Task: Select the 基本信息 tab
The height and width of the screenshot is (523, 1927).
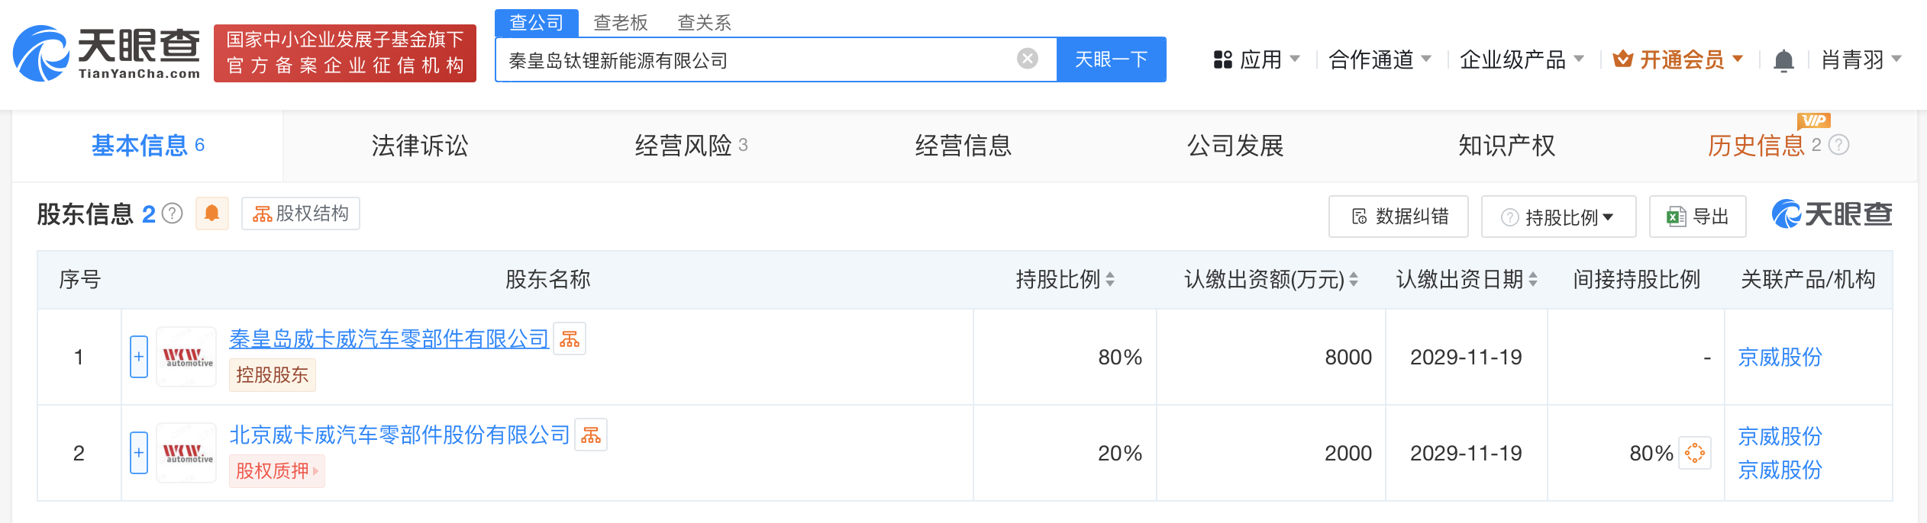Action: click(148, 145)
